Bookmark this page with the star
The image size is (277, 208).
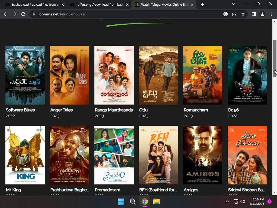click(x=243, y=14)
